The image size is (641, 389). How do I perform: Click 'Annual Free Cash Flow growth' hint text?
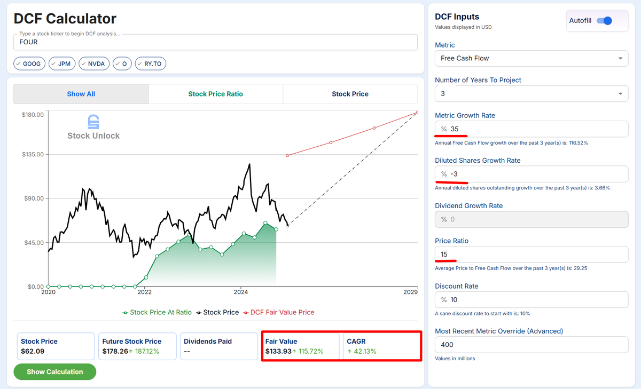511,143
